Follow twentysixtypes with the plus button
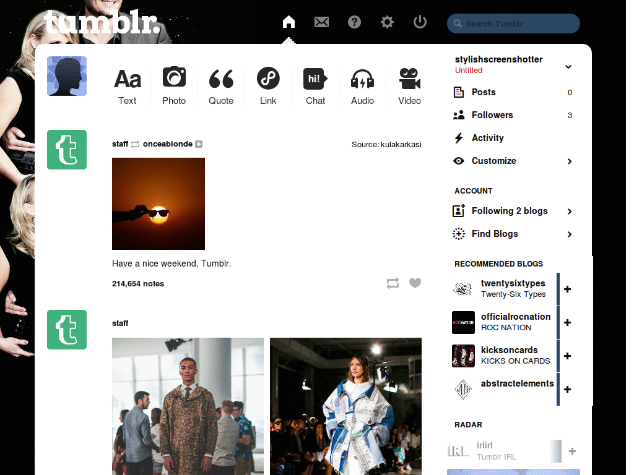This screenshot has height=475, width=634. pyautogui.click(x=567, y=289)
